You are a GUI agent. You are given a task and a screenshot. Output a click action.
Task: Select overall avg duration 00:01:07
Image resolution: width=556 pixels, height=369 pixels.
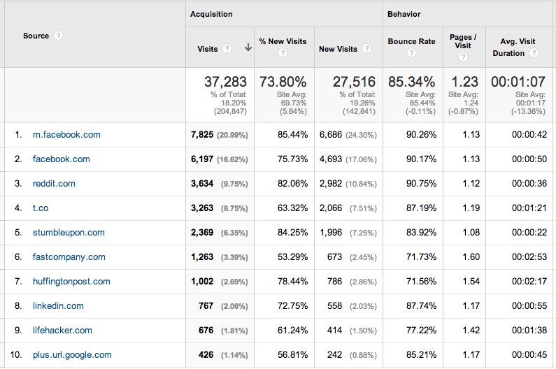point(518,82)
